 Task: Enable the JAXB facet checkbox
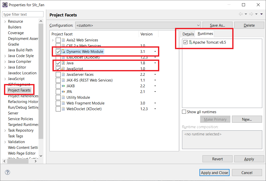point(58,86)
